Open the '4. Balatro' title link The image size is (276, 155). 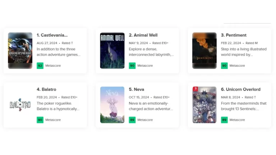pos(46,89)
